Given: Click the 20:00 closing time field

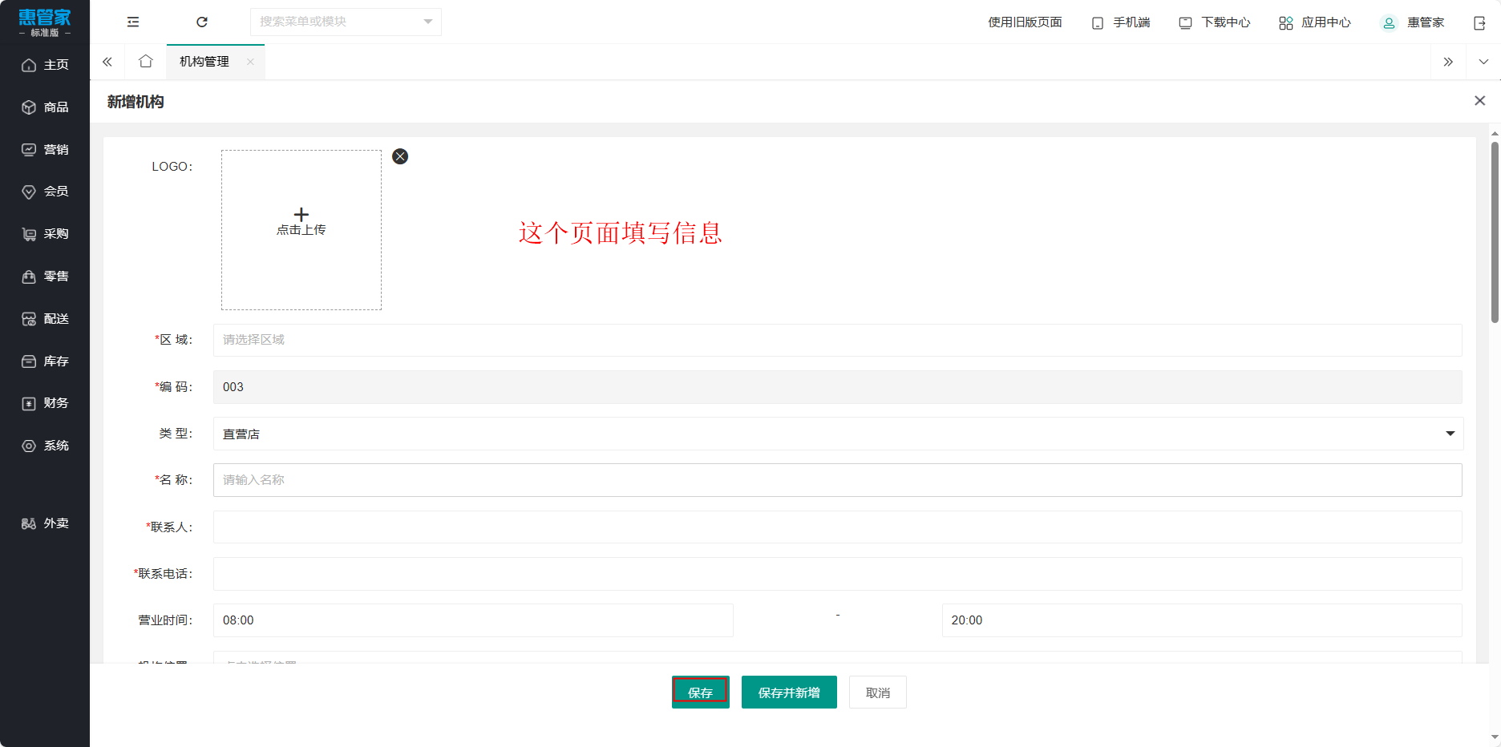Looking at the screenshot, I should [1202, 620].
